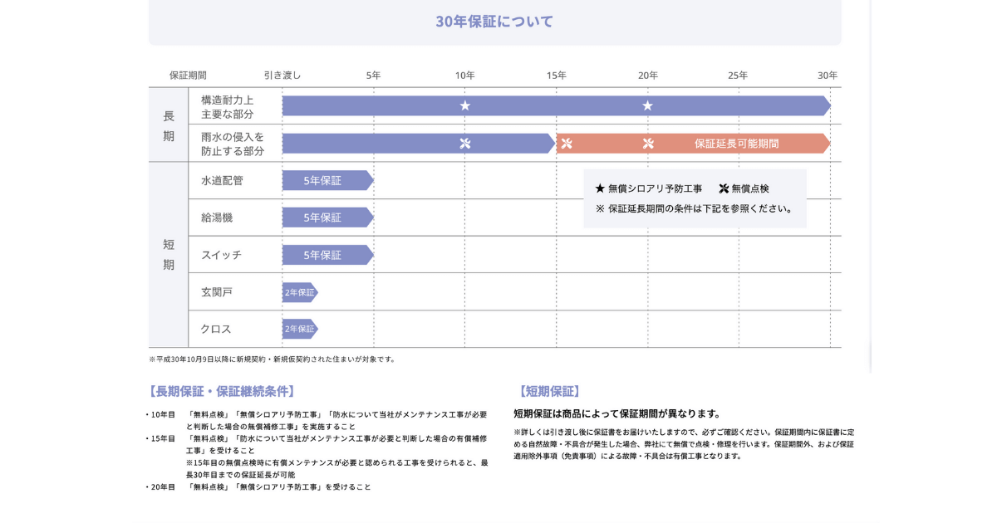Click the 20年 axis label
The width and height of the screenshot is (997, 523).
[648, 76]
